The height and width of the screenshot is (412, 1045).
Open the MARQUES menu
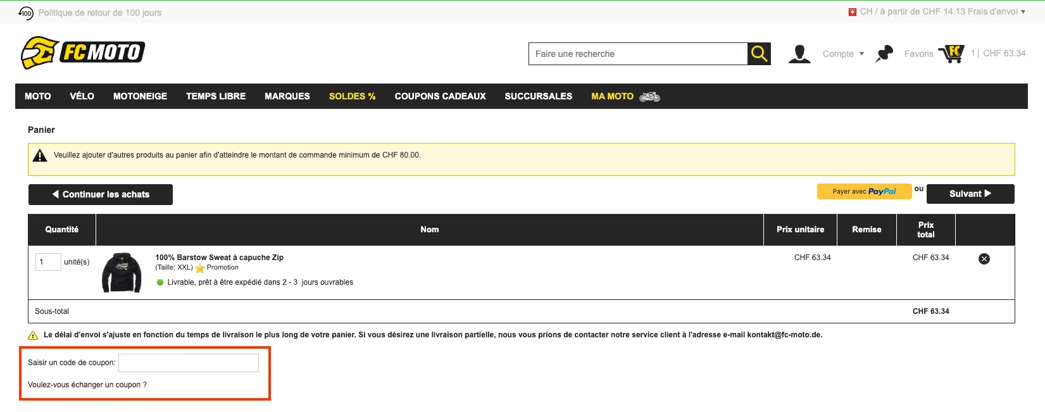click(x=287, y=96)
